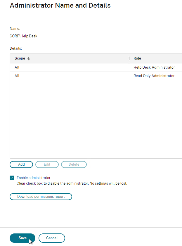
Task: Click the Details label
Action: (16, 48)
